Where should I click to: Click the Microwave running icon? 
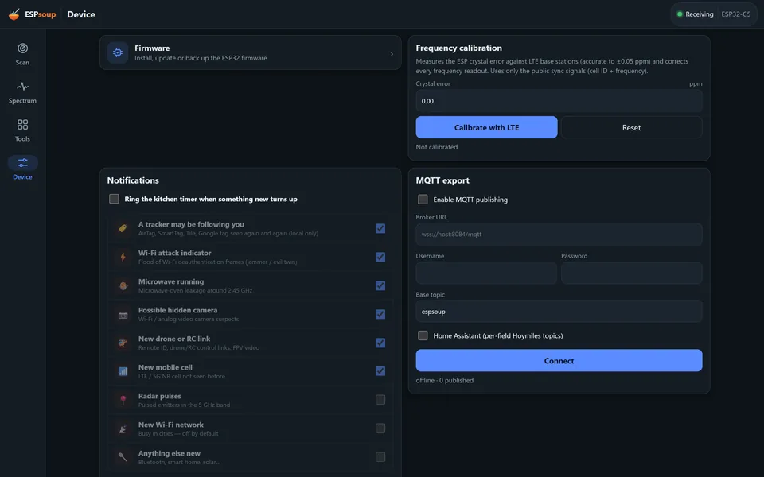pos(123,285)
